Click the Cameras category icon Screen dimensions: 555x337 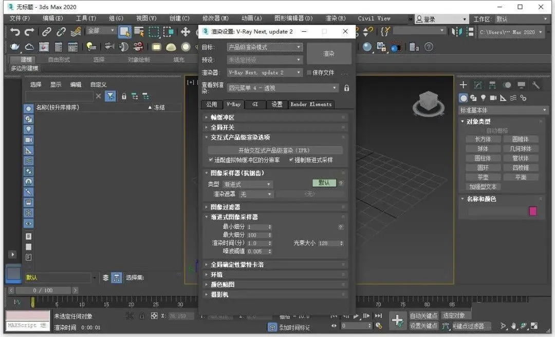[493, 98]
